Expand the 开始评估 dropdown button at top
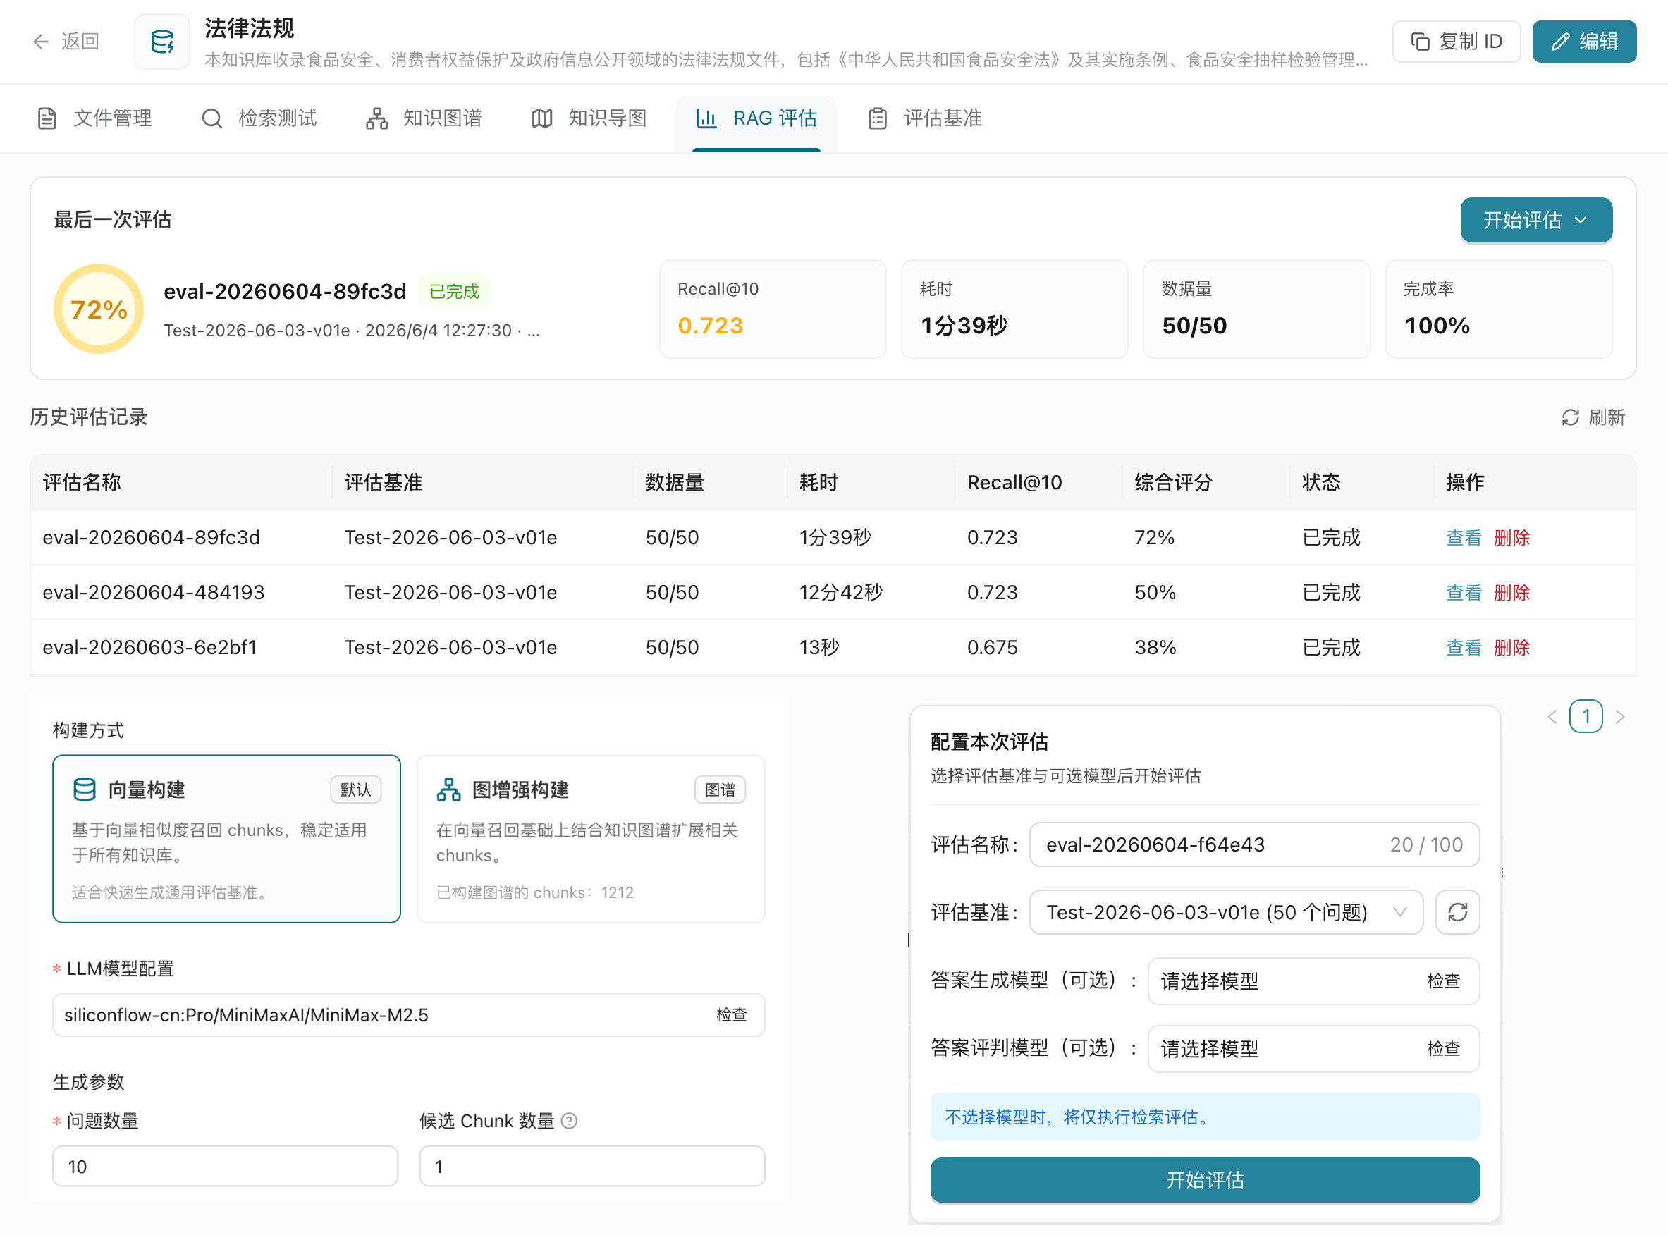Viewport: 1668px width, 1235px height. pyautogui.click(x=1535, y=220)
